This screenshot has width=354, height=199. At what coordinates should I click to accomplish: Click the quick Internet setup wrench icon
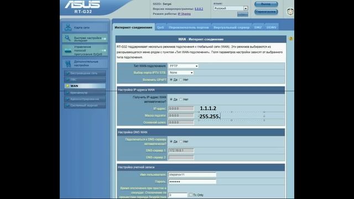point(67,38)
